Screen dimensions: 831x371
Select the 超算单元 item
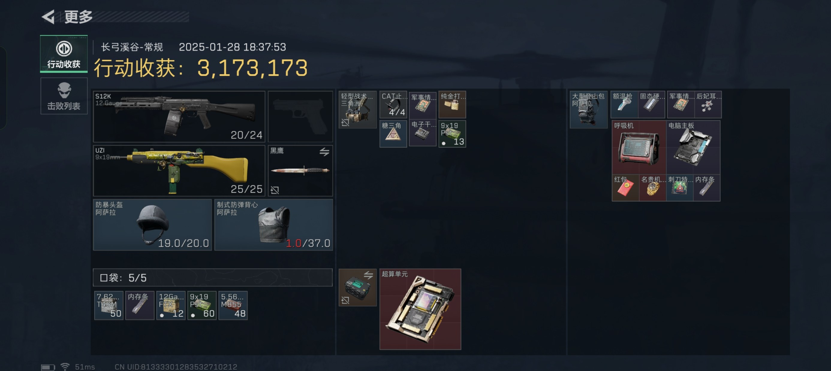[420, 309]
